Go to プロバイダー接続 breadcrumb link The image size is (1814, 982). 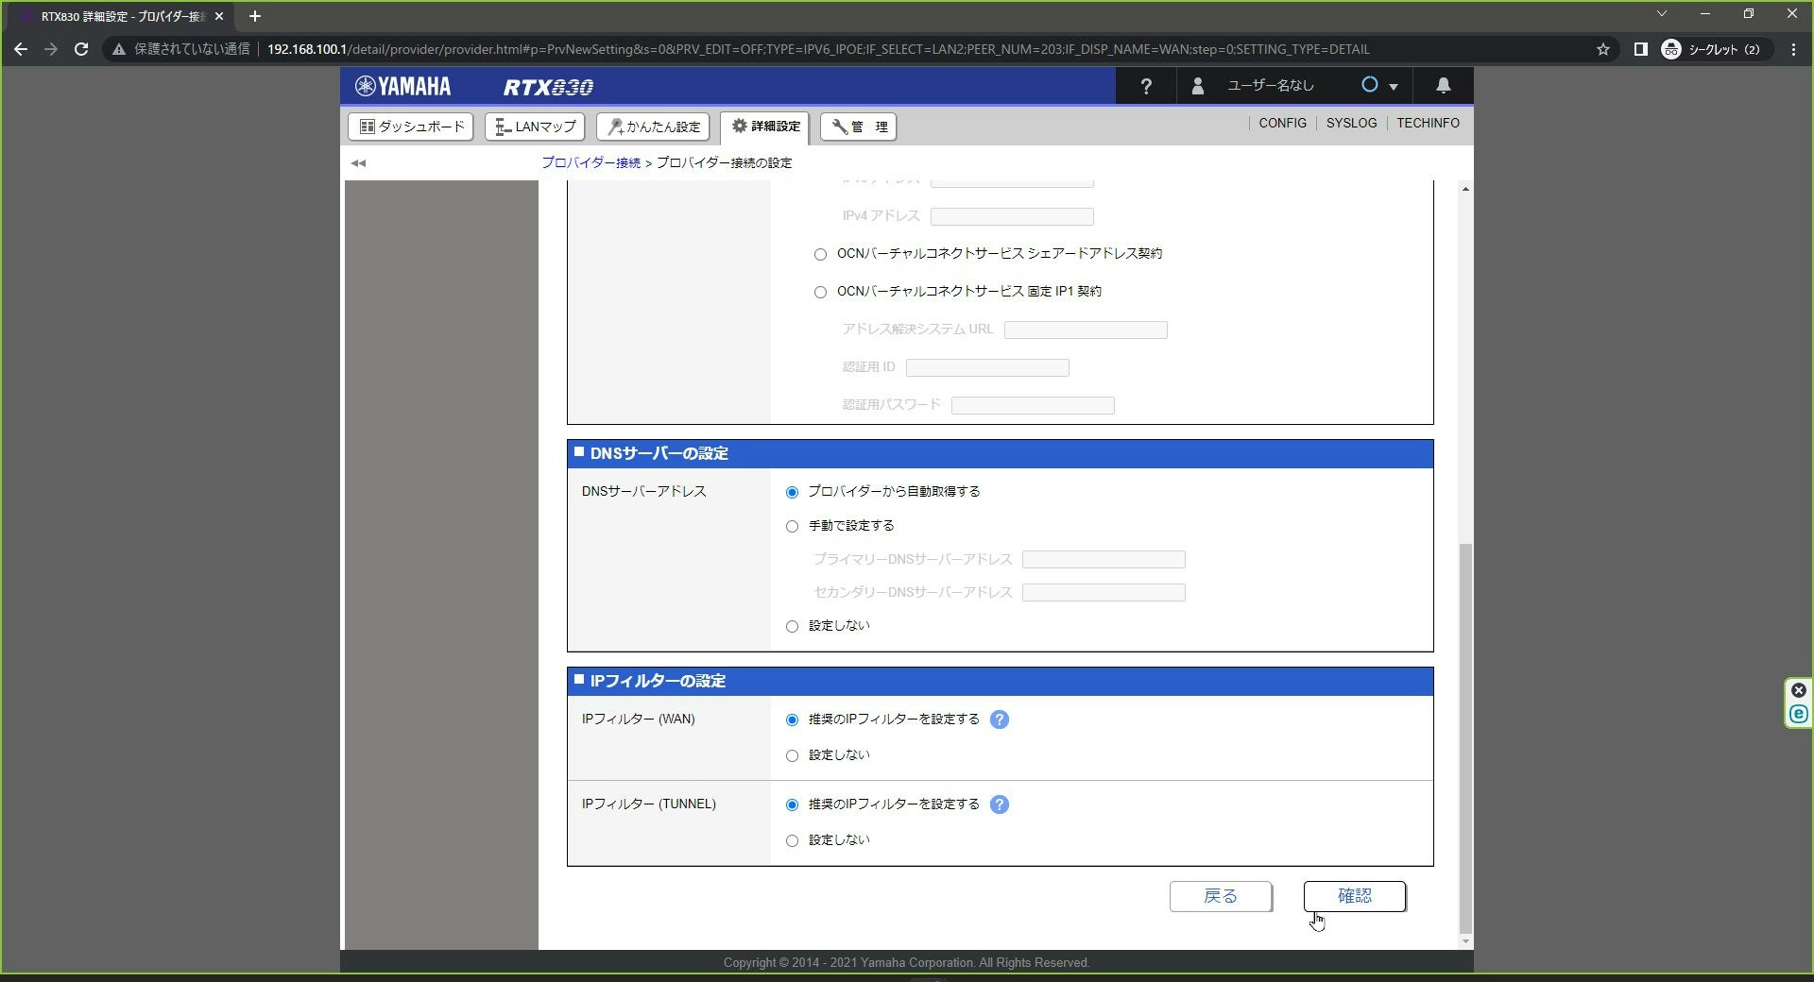click(590, 162)
